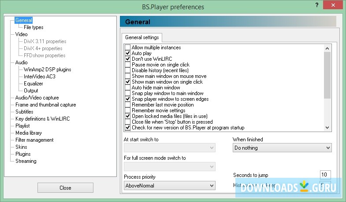
Task: Select FFDshow properties item
Action: click(x=45, y=55)
